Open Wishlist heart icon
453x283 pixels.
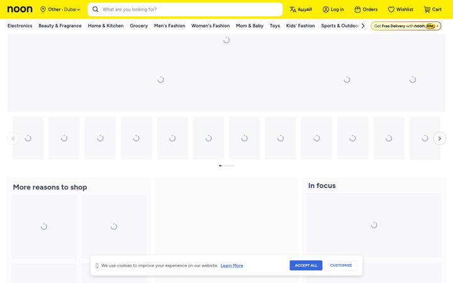[x=391, y=9]
